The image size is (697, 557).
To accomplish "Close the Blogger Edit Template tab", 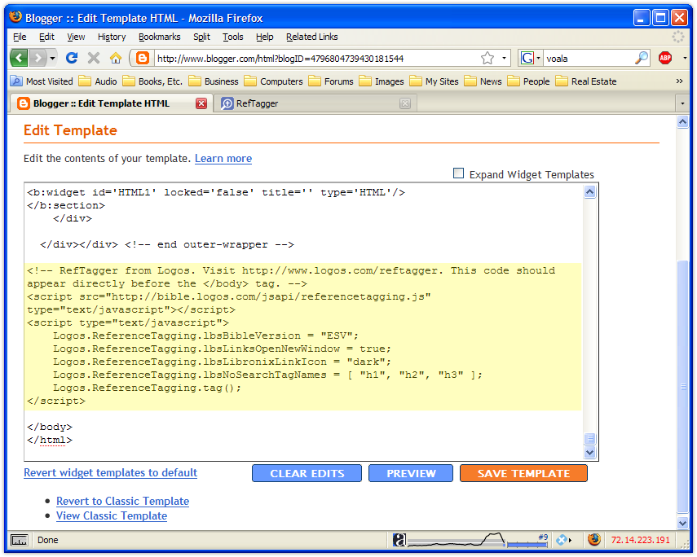I will coord(201,103).
